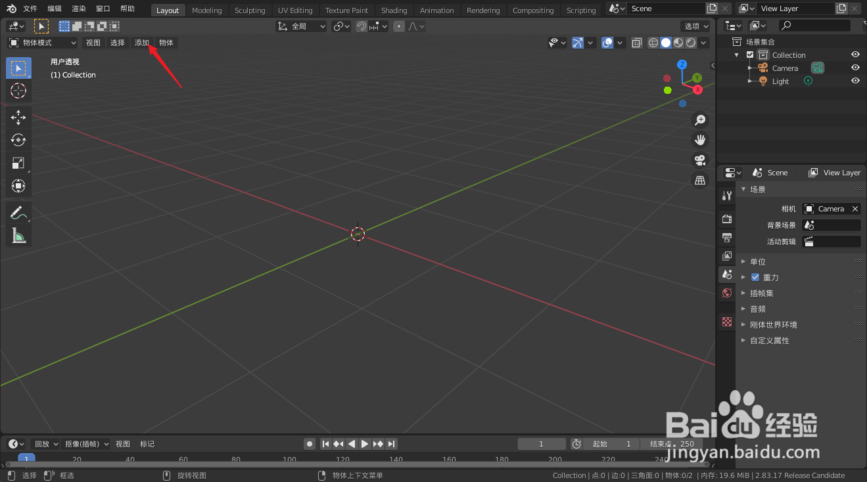Open the Texture properties checker tab
The width and height of the screenshot is (867, 482).
pos(726,322)
